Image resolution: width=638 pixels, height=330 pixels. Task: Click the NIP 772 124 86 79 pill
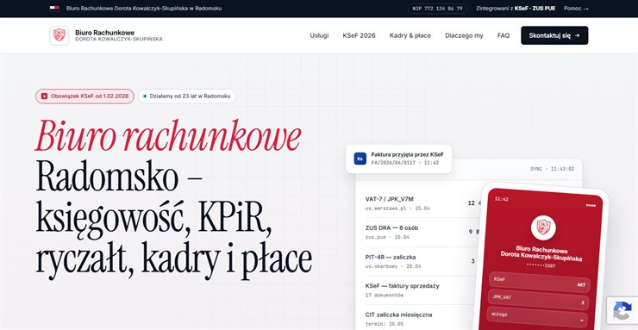(x=437, y=8)
